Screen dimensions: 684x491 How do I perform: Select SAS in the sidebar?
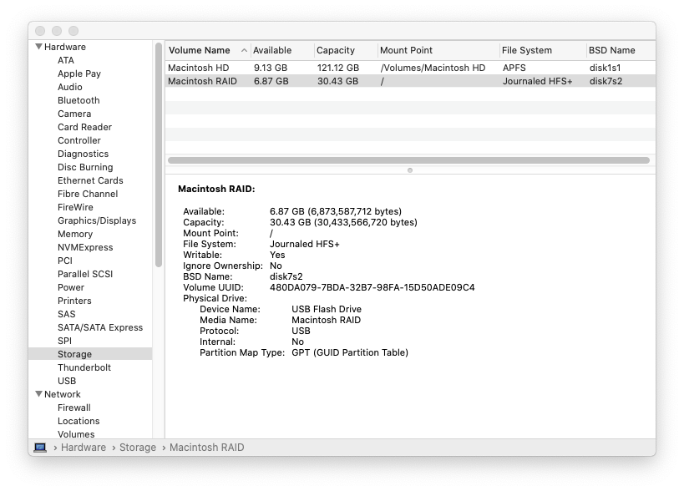pyautogui.click(x=66, y=314)
